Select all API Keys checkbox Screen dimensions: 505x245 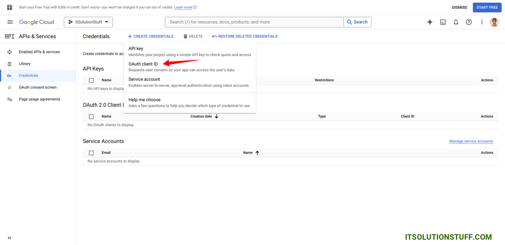click(91, 80)
